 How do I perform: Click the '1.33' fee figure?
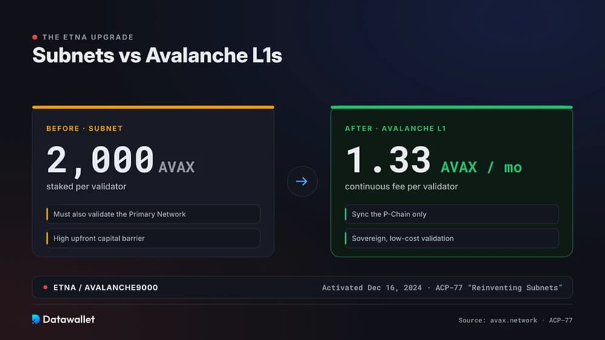click(388, 160)
